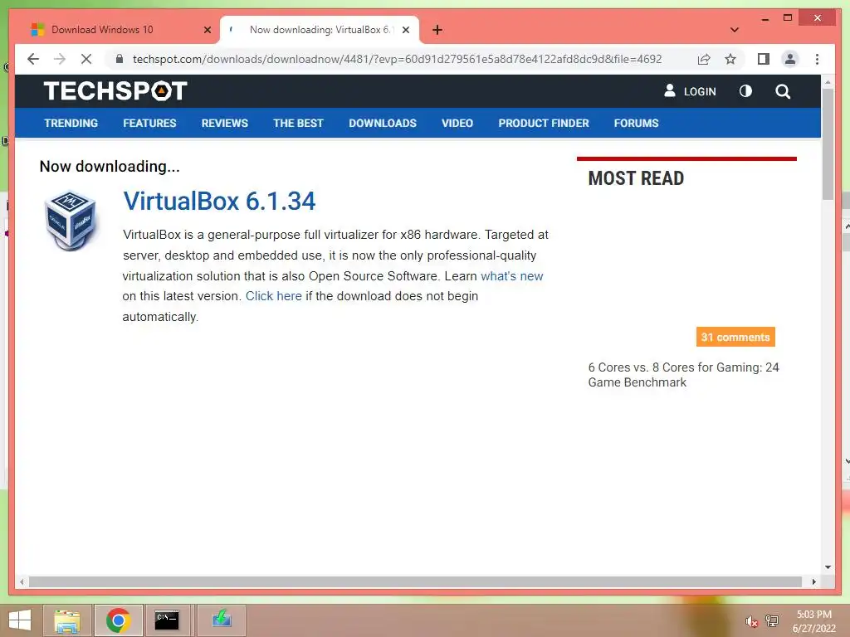Bookmark this page with the star icon
This screenshot has height=637, width=850.
730,59
